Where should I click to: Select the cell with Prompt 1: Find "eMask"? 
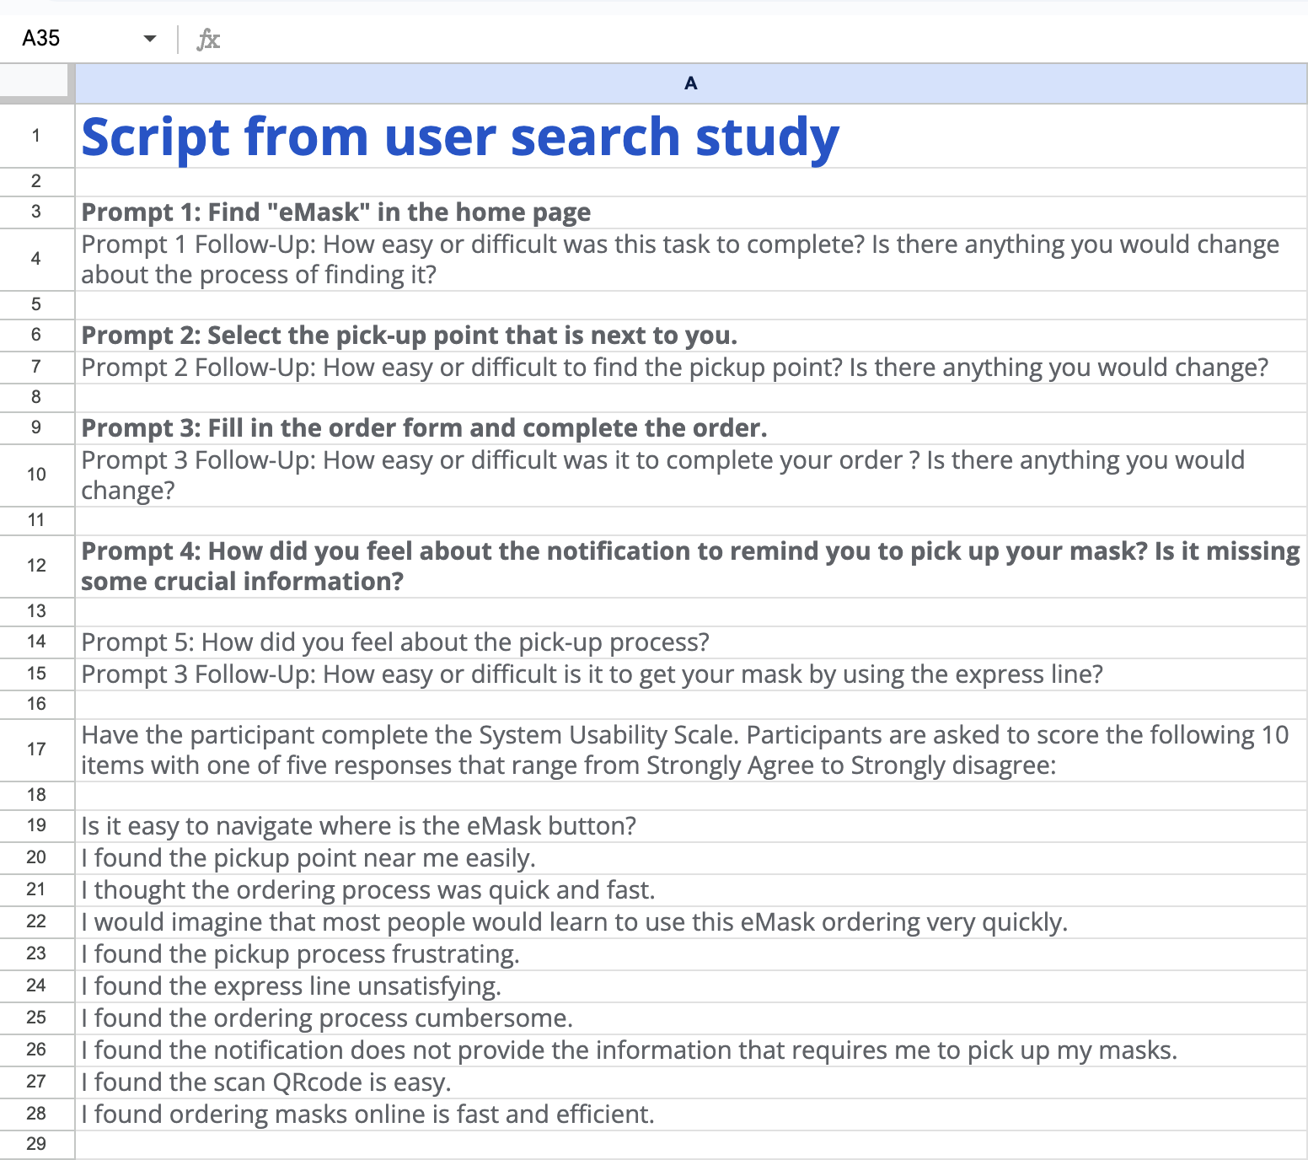tap(691, 212)
